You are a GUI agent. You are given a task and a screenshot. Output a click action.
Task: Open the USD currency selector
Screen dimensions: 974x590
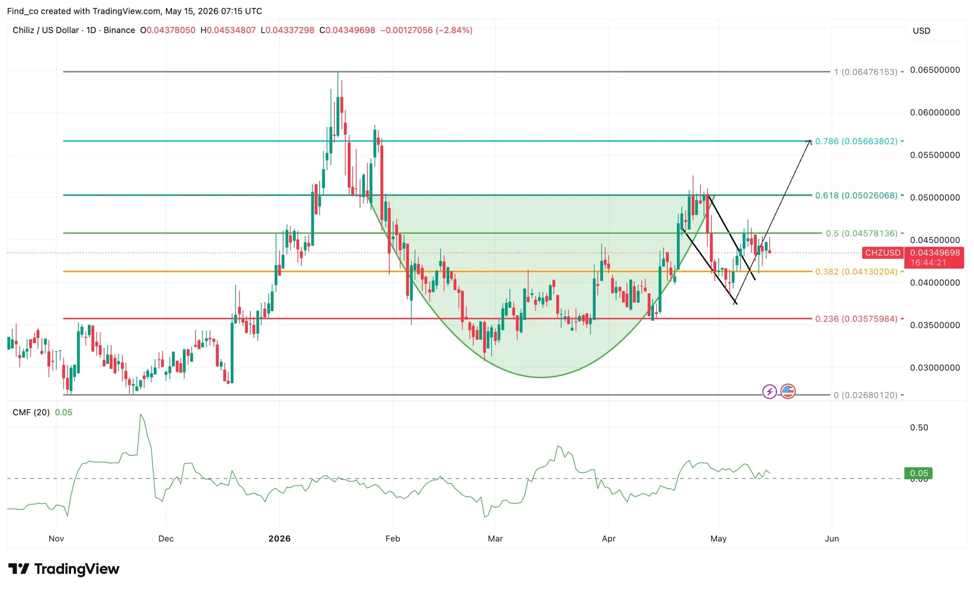pos(934,31)
